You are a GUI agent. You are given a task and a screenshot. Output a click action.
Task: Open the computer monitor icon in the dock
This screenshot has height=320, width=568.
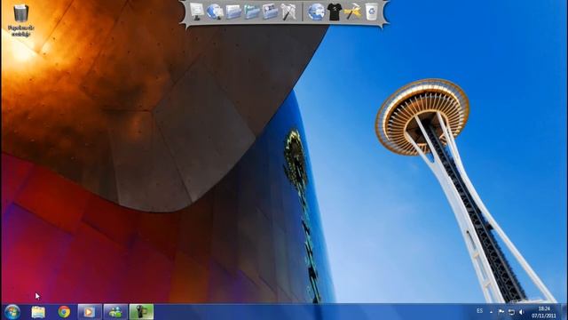pyautogui.click(x=197, y=12)
